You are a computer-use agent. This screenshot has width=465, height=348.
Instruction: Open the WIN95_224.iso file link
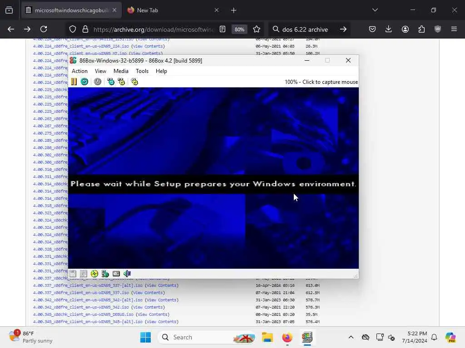point(81,46)
